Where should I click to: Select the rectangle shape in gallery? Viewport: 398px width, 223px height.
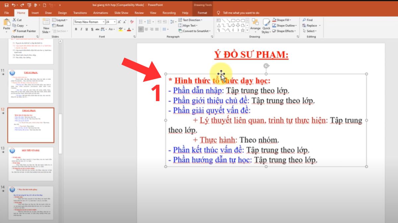coord(233,21)
